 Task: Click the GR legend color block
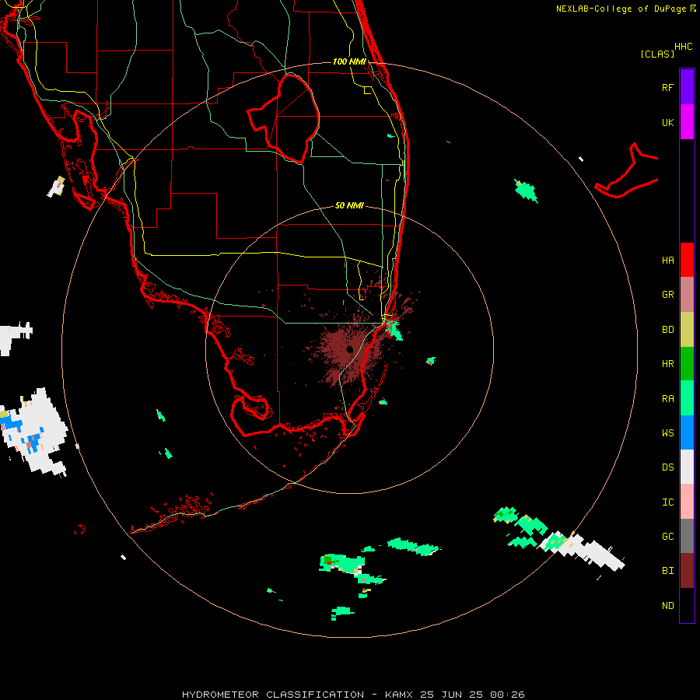click(x=687, y=294)
